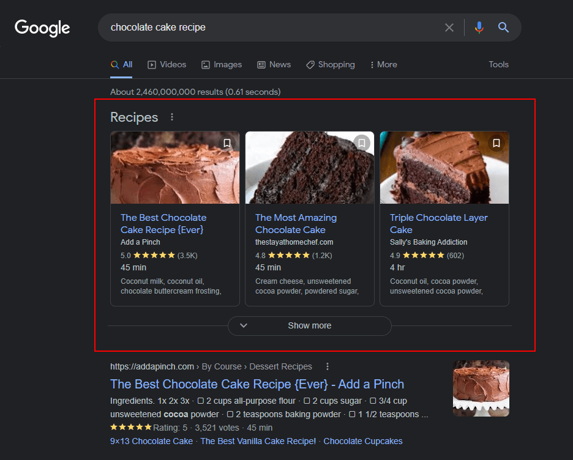573x460 pixels.
Task: Toggle the bookmark on 'The Most Amazing Chocolate Cake'
Action: (x=362, y=143)
